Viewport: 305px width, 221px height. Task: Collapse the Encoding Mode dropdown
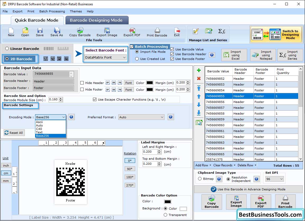point(63,117)
